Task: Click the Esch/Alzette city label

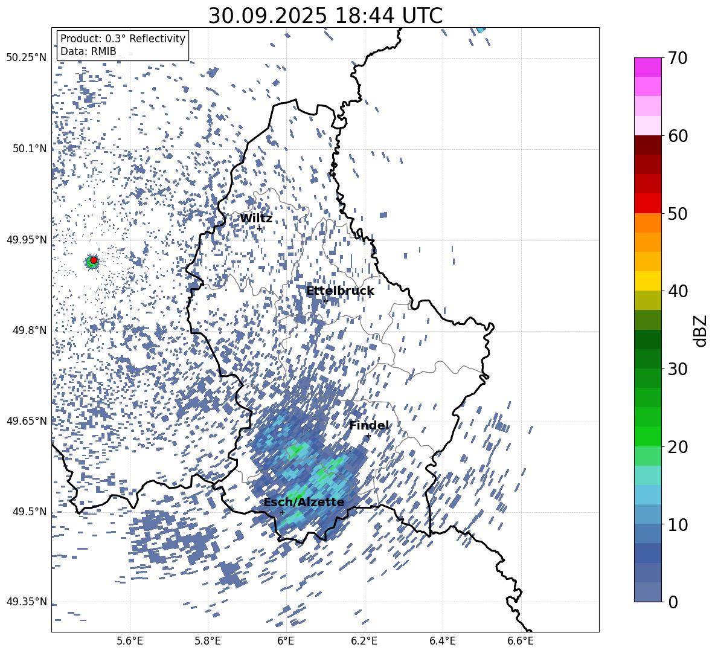Action: tap(304, 502)
